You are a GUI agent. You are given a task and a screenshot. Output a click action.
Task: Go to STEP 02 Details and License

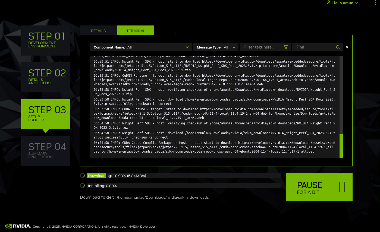click(46, 77)
